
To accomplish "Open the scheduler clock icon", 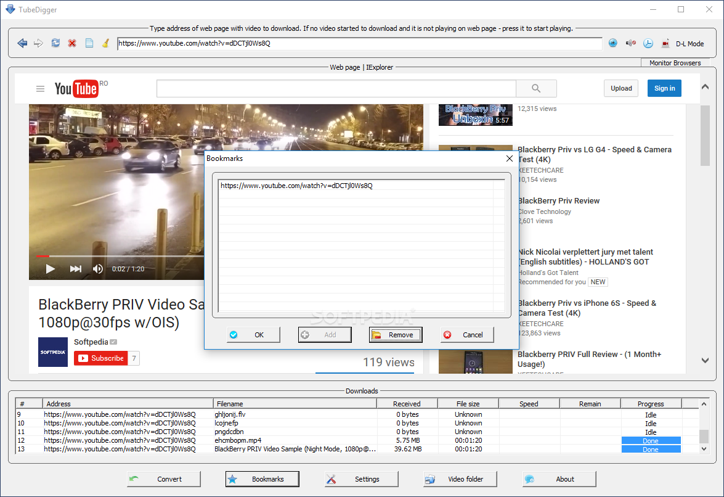I will coord(648,43).
